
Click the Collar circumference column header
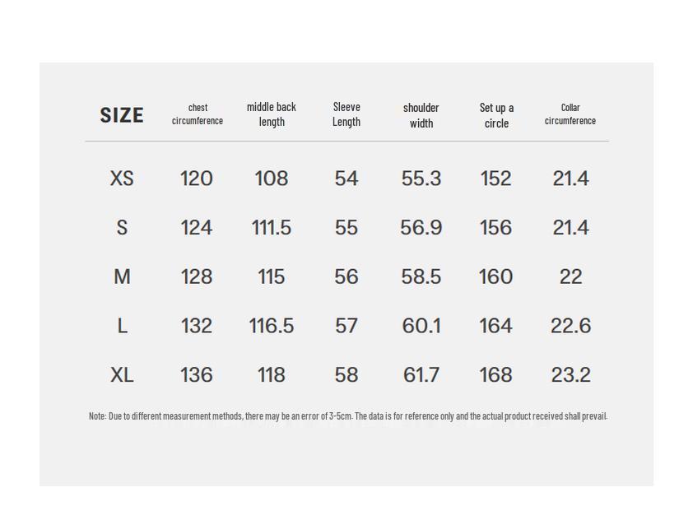click(570, 114)
